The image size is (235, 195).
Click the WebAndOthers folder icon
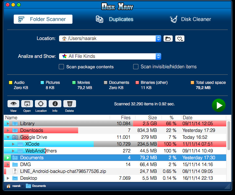point(20,151)
